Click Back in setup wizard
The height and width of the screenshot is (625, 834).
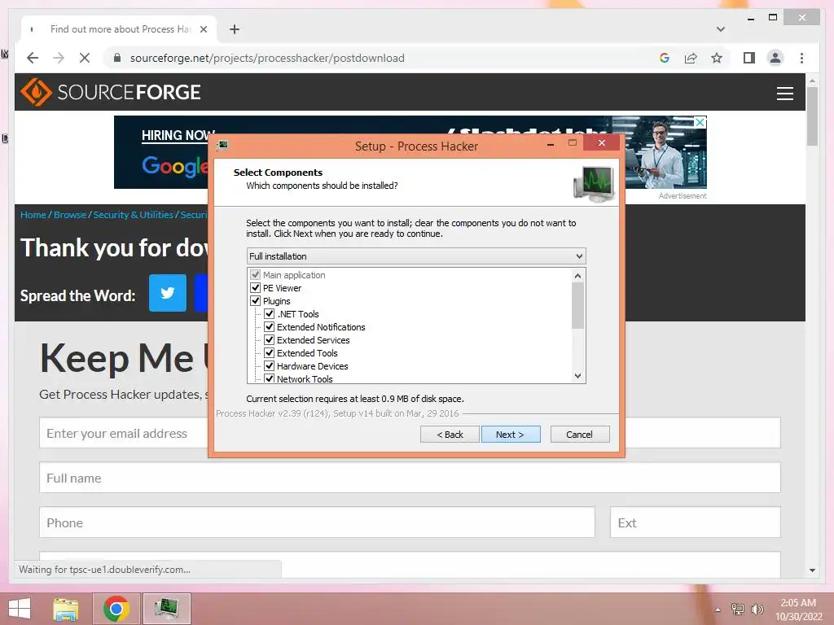coord(450,435)
